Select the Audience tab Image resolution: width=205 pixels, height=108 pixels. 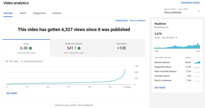[57, 13]
